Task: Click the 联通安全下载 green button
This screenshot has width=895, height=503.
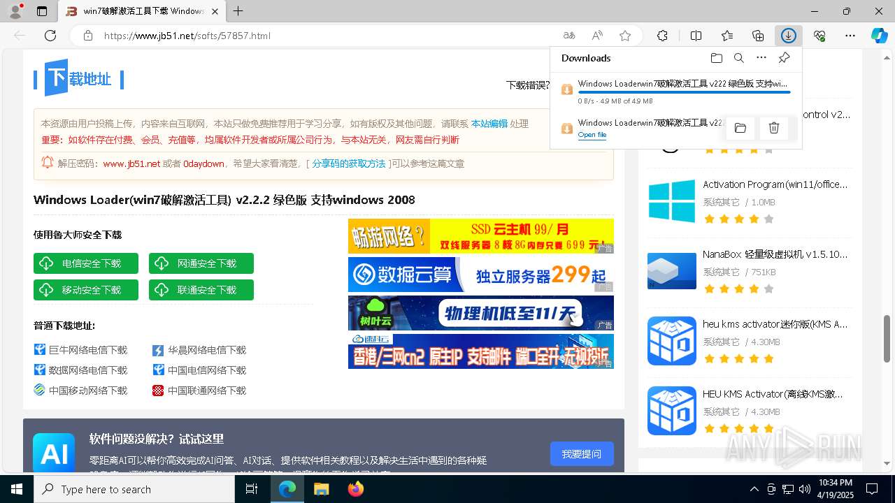Action: [201, 290]
